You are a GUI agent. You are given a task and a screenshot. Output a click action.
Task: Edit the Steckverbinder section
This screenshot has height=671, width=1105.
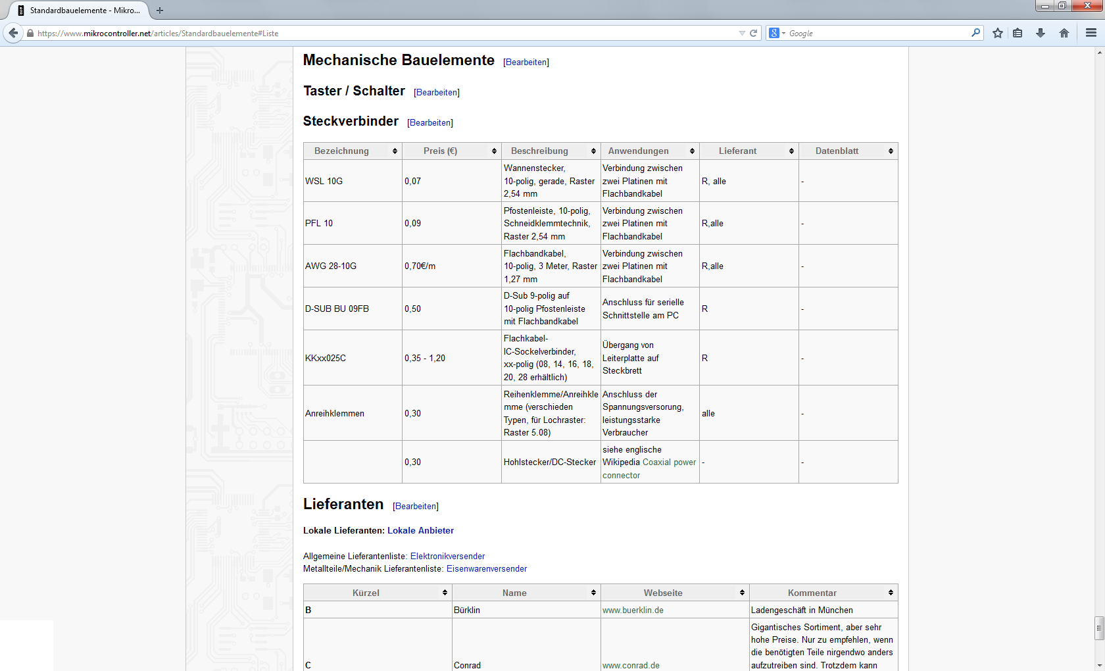tap(430, 123)
